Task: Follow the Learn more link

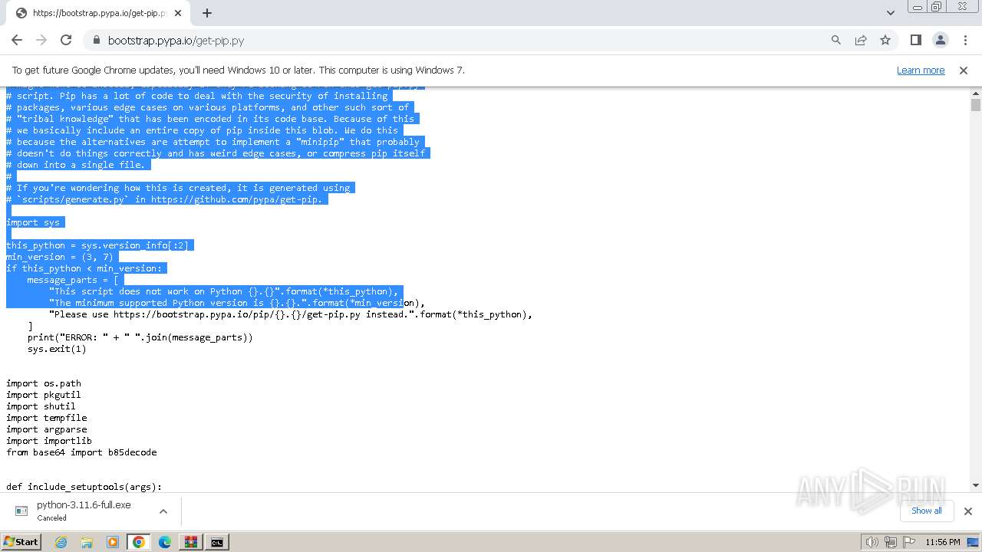Action: (921, 71)
